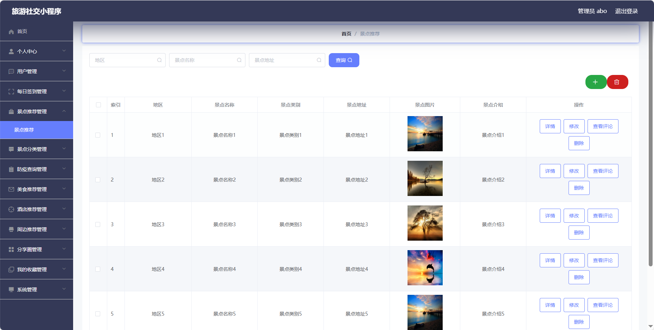
Task: Click the 管理员 abo label
Action: tap(592, 11)
